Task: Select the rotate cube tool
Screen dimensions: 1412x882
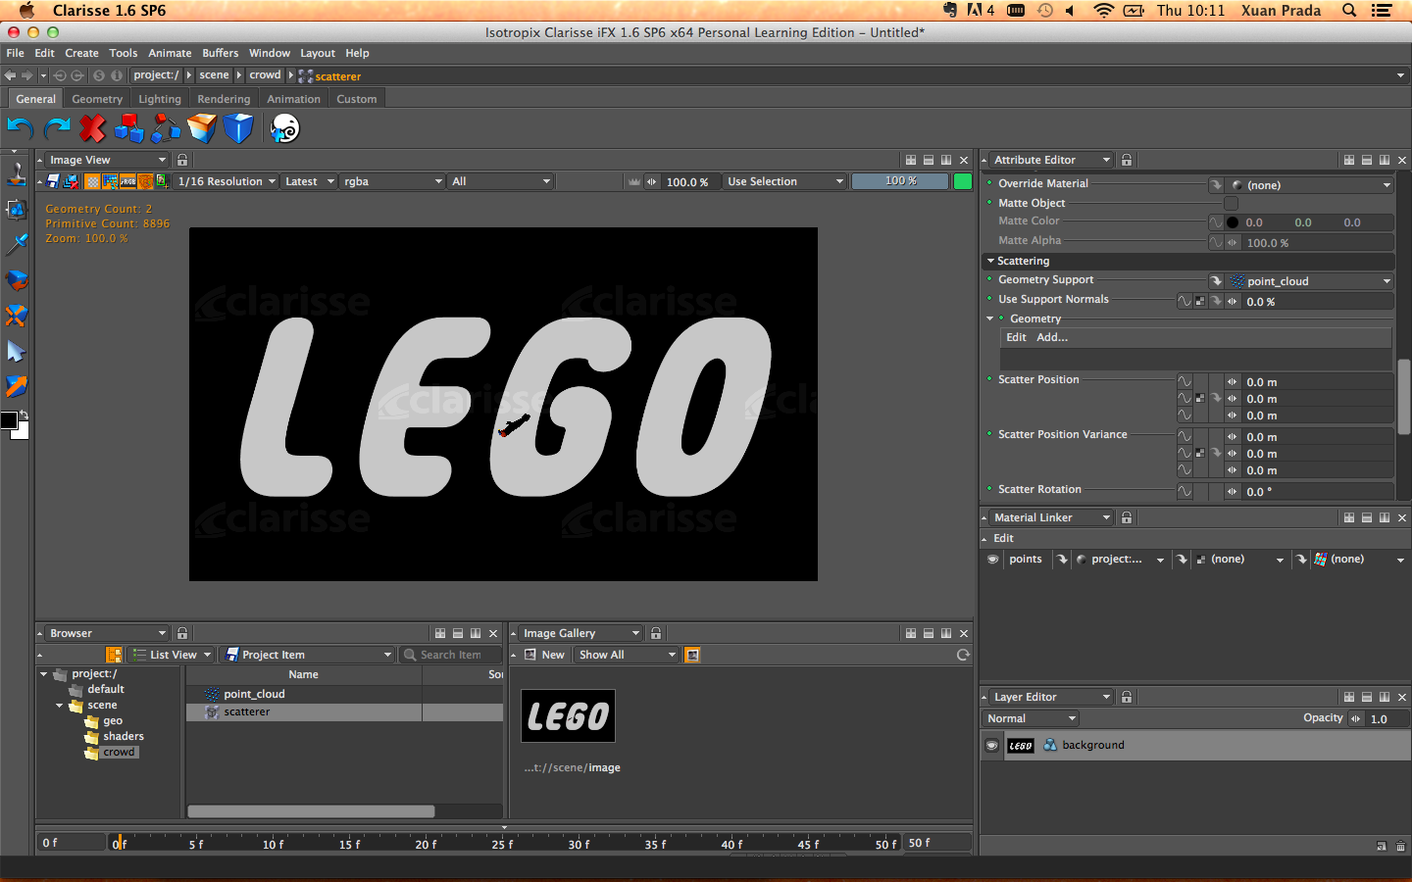Action: [17, 279]
